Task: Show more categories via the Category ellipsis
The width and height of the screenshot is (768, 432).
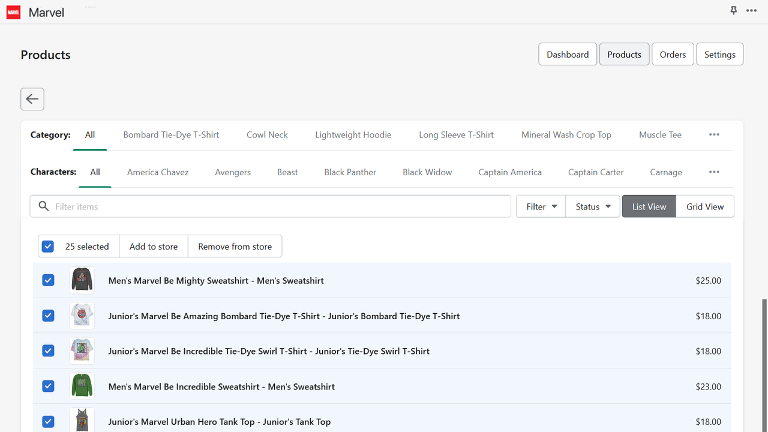Action: click(x=714, y=135)
